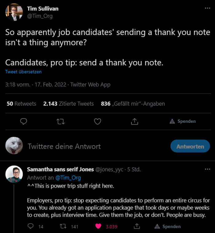This screenshot has height=233, width=215.
Task: Reply to Samantha's comment with 14 replies
Action: [x=30, y=226]
